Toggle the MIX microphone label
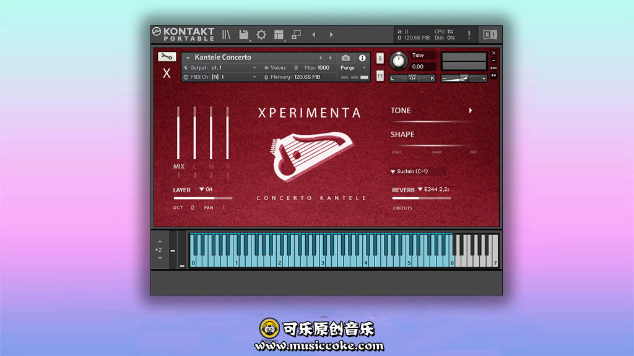This screenshot has height=356, width=634. 179,166
